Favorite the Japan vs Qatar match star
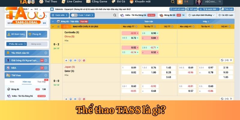240x120 pixels. pos(66,99)
